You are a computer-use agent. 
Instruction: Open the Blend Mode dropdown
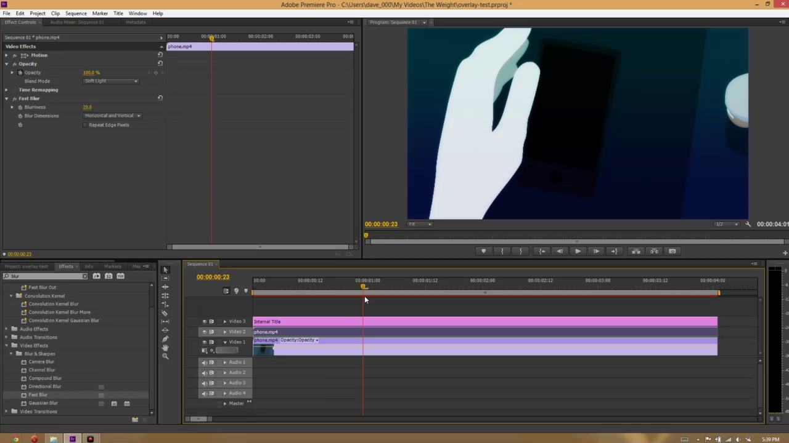111,81
